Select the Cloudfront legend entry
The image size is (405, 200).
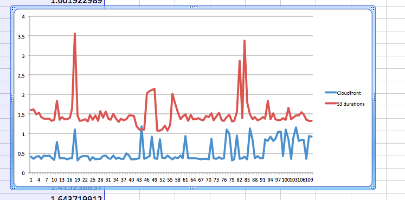pyautogui.click(x=343, y=93)
